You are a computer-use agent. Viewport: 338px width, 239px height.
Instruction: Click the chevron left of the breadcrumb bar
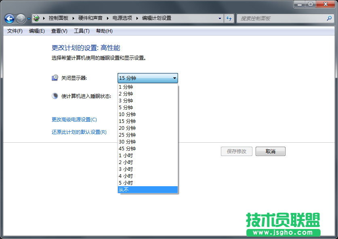(x=28, y=18)
